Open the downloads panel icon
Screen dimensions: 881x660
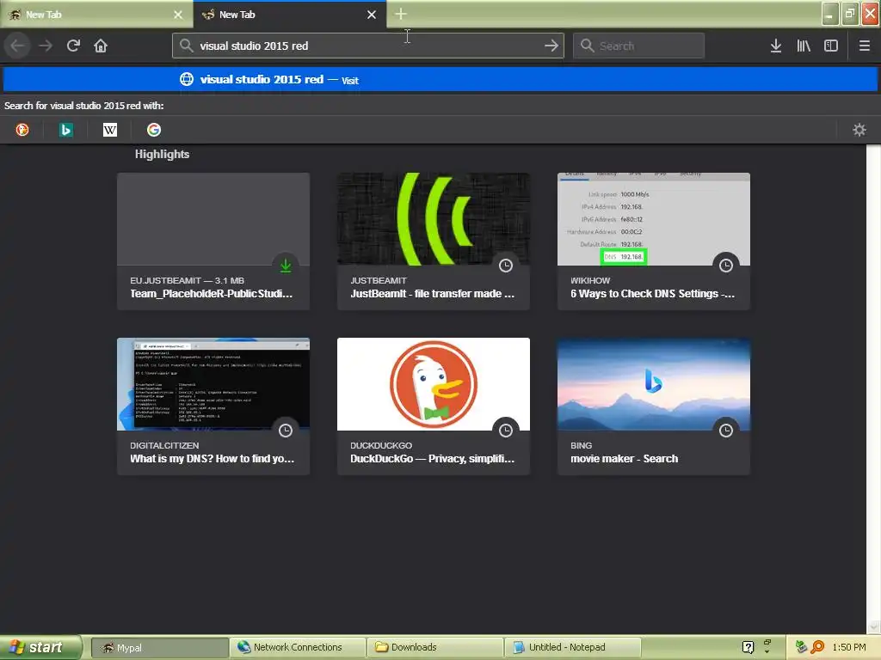pyautogui.click(x=776, y=46)
